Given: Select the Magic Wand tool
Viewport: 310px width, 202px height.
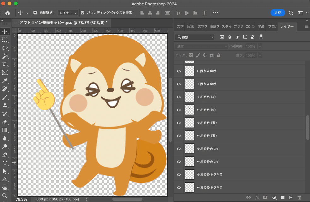Looking at the screenshot, I should pyautogui.click(x=5, y=56).
